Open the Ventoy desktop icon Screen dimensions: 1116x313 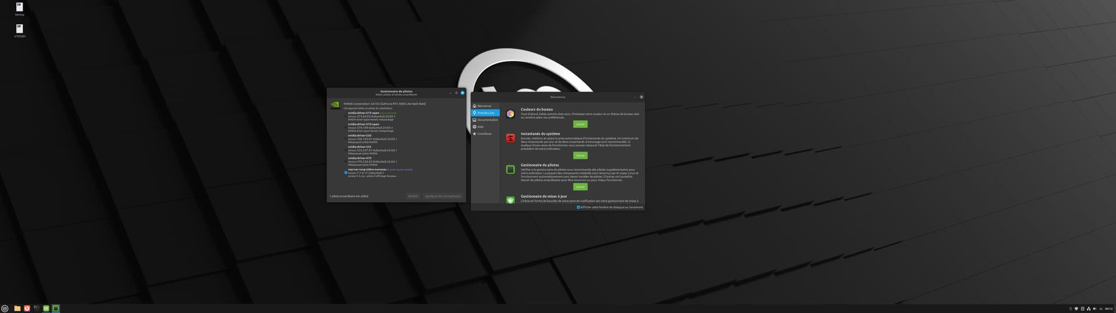pyautogui.click(x=19, y=8)
